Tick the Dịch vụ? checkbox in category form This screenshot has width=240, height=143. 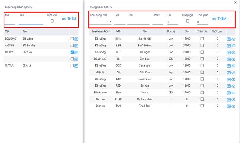[x=52, y=21]
